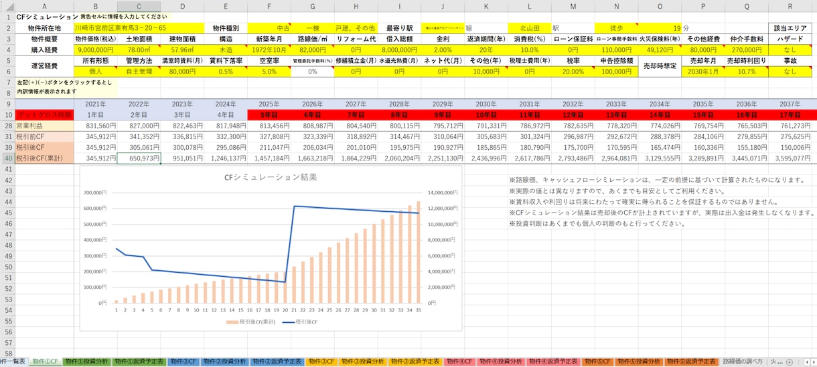Switch to the 物件①投資分析 sheet tab
817x367 pixels.
click(87, 362)
